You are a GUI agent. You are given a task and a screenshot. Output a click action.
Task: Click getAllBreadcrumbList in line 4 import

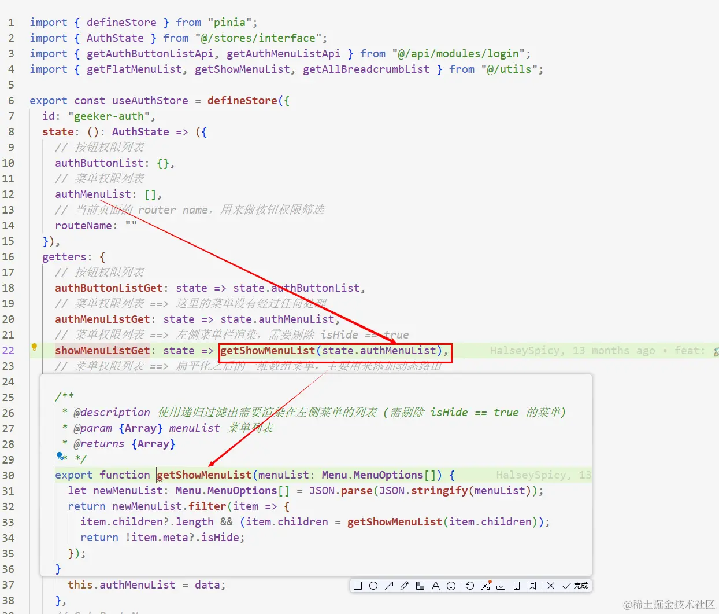pyautogui.click(x=366, y=69)
